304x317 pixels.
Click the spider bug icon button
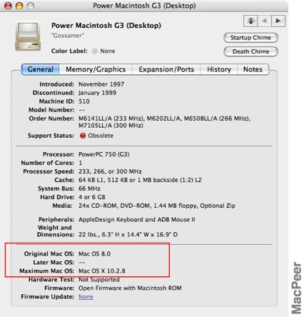(250, 21)
